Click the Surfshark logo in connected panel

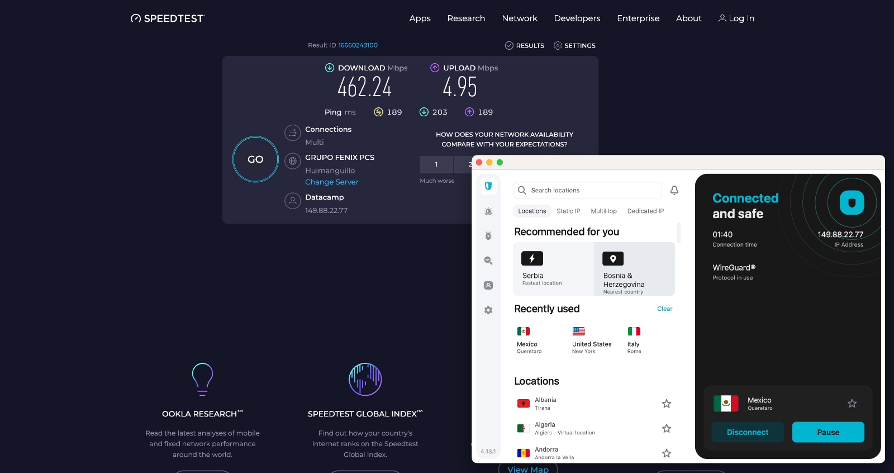[852, 202]
